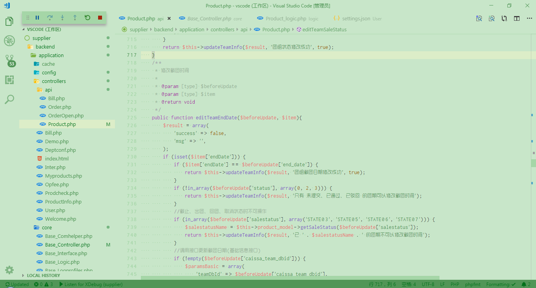Expand the LOCAL HISTORY panel
536x288 pixels.
coord(43,275)
